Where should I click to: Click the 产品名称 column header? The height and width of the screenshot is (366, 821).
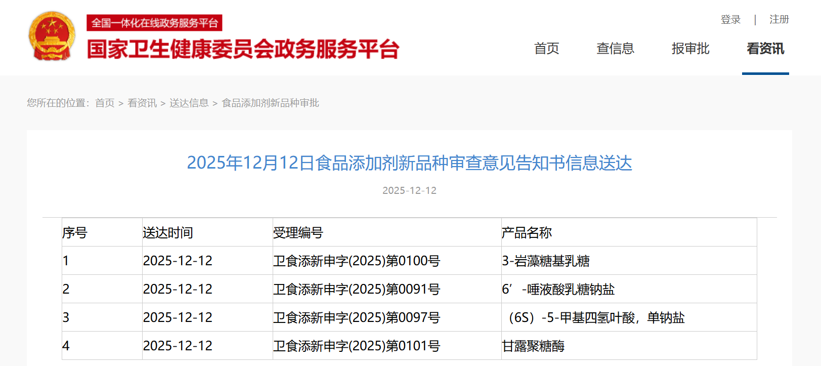pyautogui.click(x=527, y=233)
